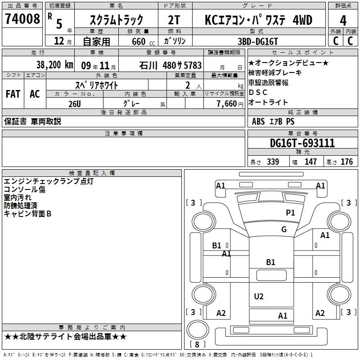This screenshot has width=360, height=360.
Task: Click the G windshield mark on the diagram
Action: tap(283, 229)
